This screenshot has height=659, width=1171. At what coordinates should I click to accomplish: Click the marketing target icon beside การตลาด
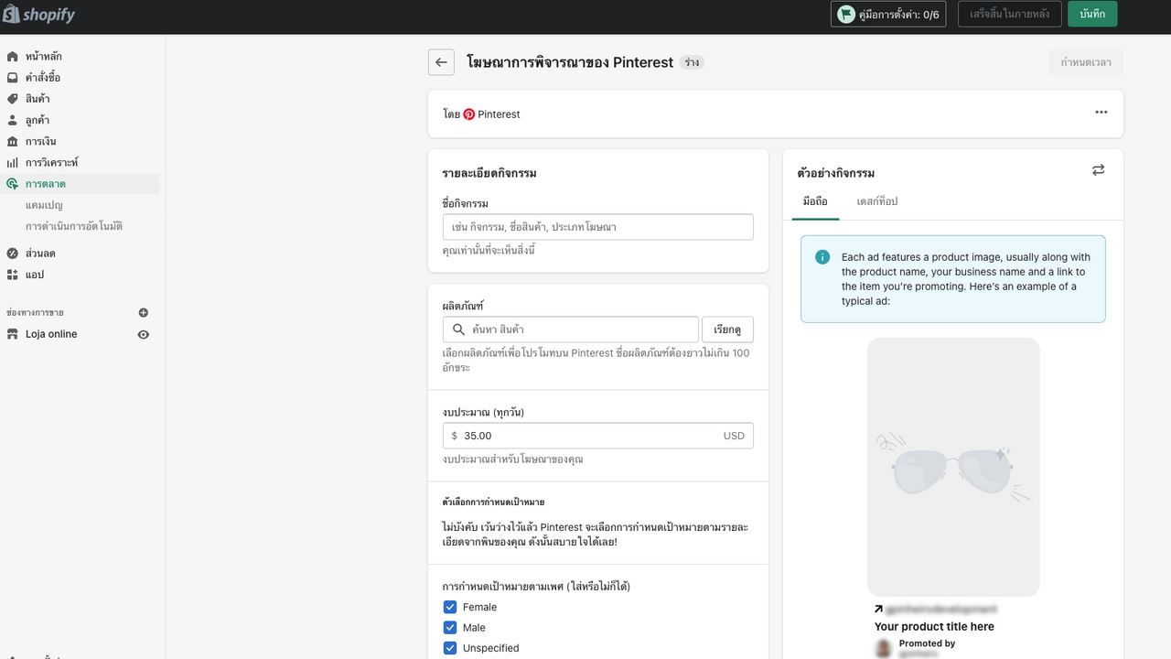coord(12,184)
